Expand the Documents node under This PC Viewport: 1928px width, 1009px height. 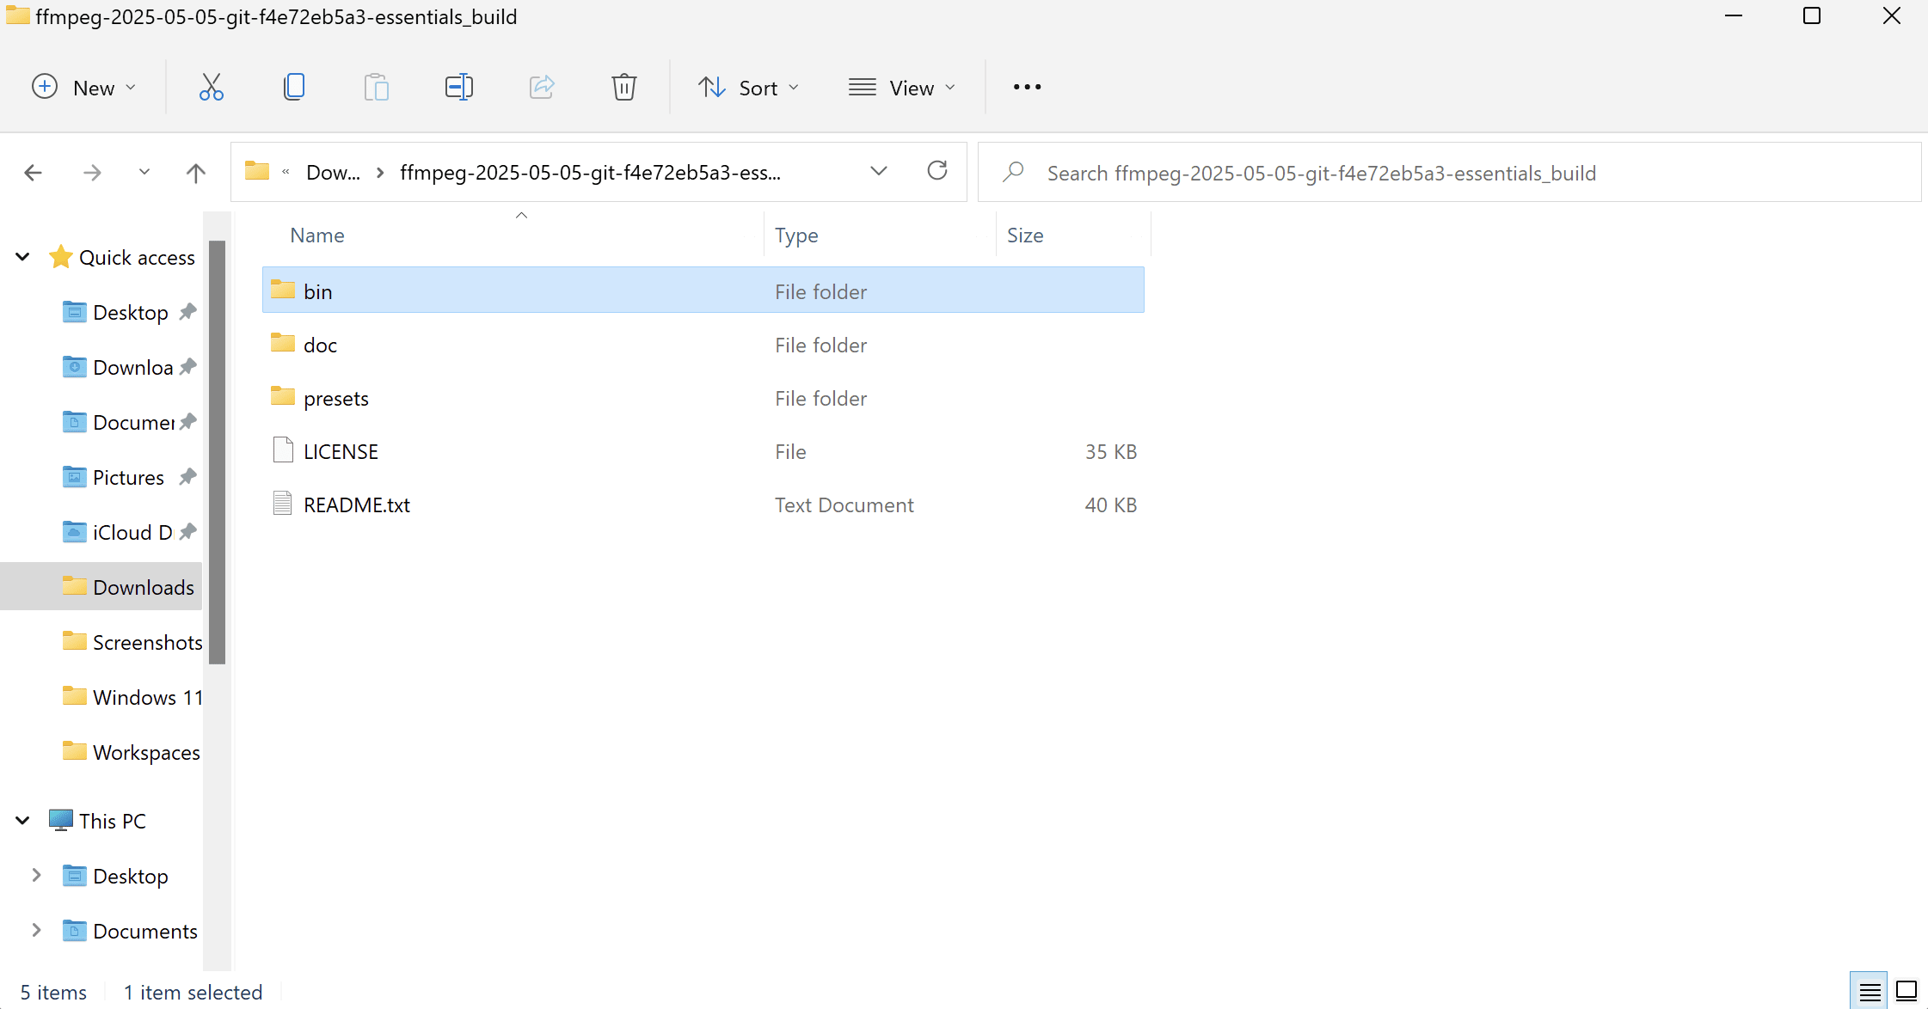pos(36,930)
